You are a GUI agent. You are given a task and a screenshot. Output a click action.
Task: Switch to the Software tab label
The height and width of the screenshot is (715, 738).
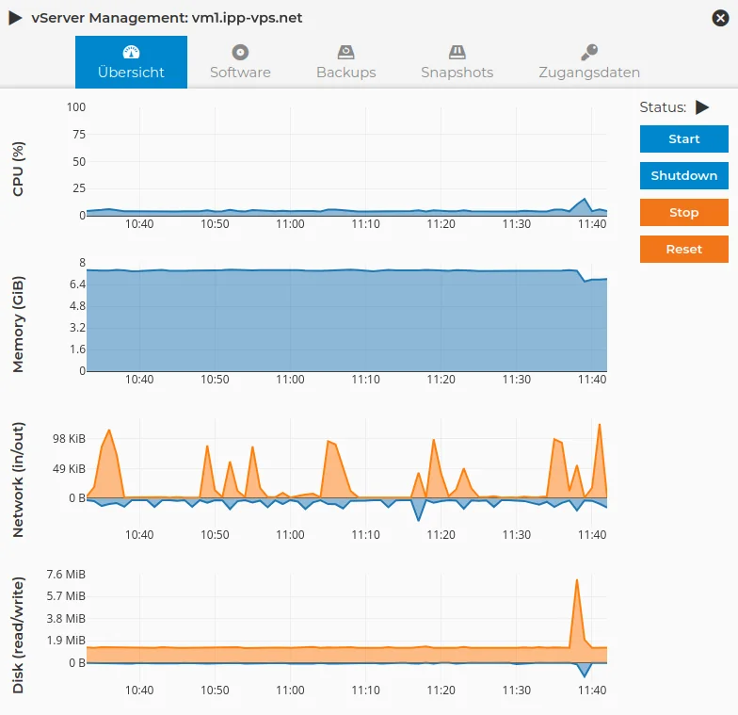tap(240, 73)
